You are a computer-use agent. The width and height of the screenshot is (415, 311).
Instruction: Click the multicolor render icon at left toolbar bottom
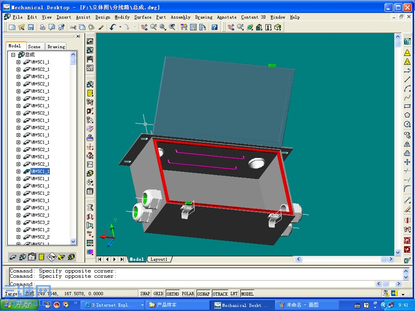[90, 251]
